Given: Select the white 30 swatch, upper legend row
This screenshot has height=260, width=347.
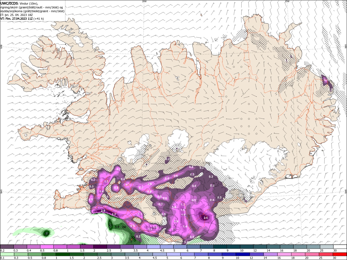Looking at the screenshot, I should [340, 247].
